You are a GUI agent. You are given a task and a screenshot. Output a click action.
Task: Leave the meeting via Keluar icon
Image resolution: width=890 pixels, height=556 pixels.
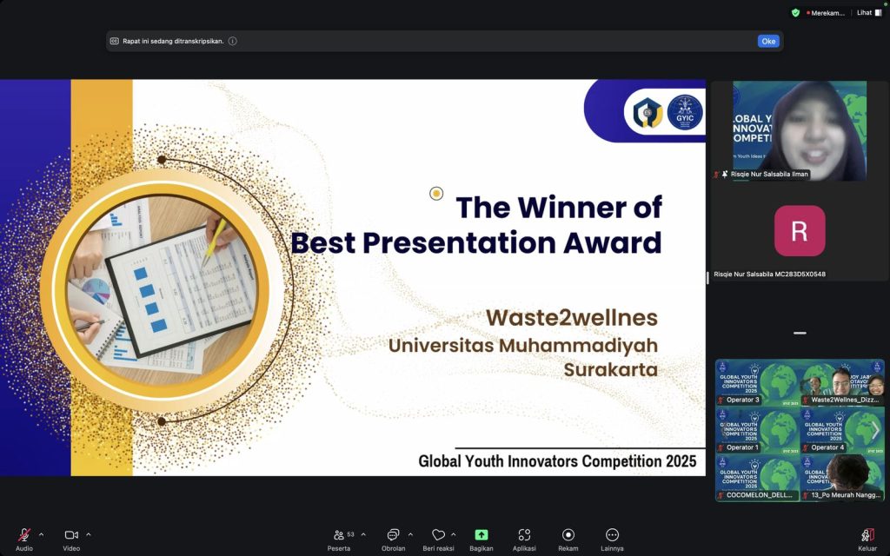pyautogui.click(x=867, y=535)
